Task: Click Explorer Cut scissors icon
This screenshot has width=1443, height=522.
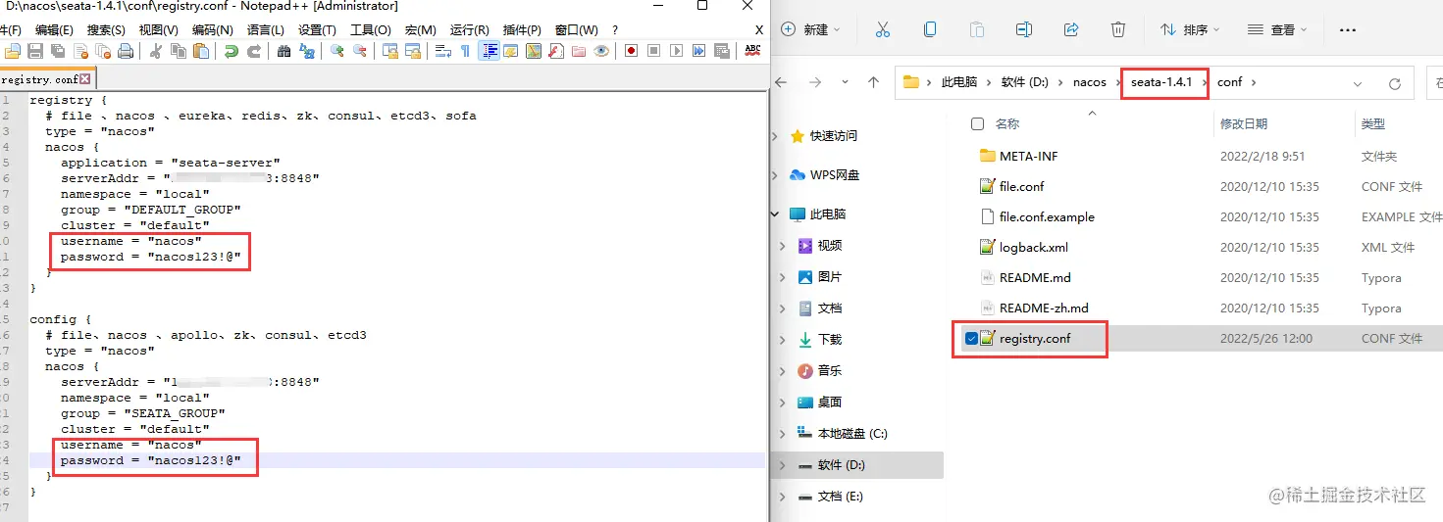Action: [882, 29]
